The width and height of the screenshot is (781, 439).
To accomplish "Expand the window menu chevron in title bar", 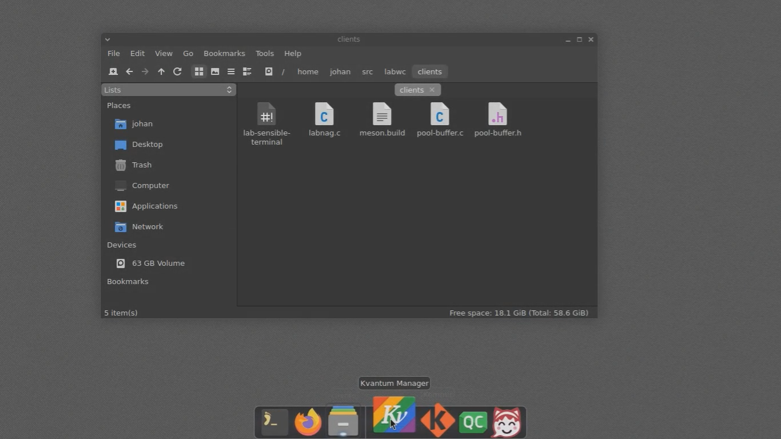I will tap(107, 39).
